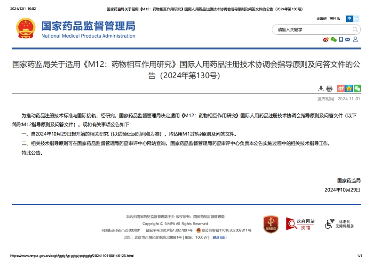Viewport: 373px width, 264px height.
Task: Open 适老化无障碍服务 badge in footer
Action: 340,224
